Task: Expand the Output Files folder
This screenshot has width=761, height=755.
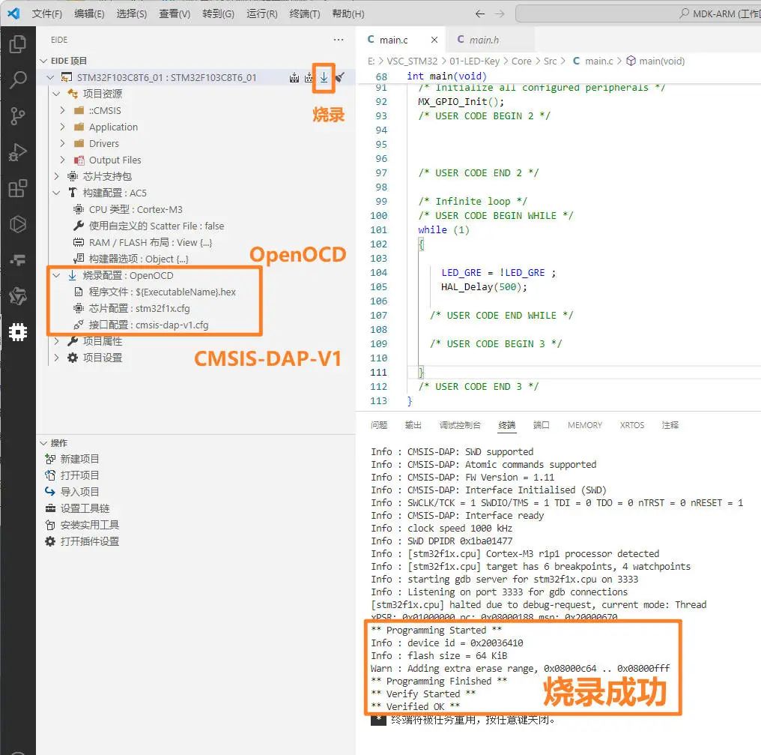Action: 63,160
